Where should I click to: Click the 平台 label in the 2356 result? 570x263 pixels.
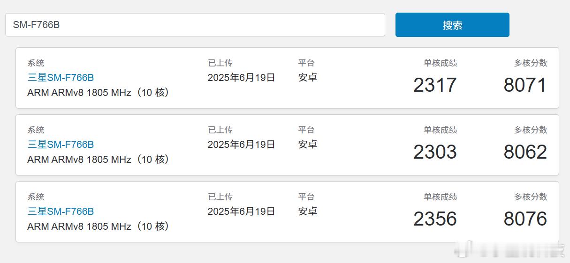point(306,197)
